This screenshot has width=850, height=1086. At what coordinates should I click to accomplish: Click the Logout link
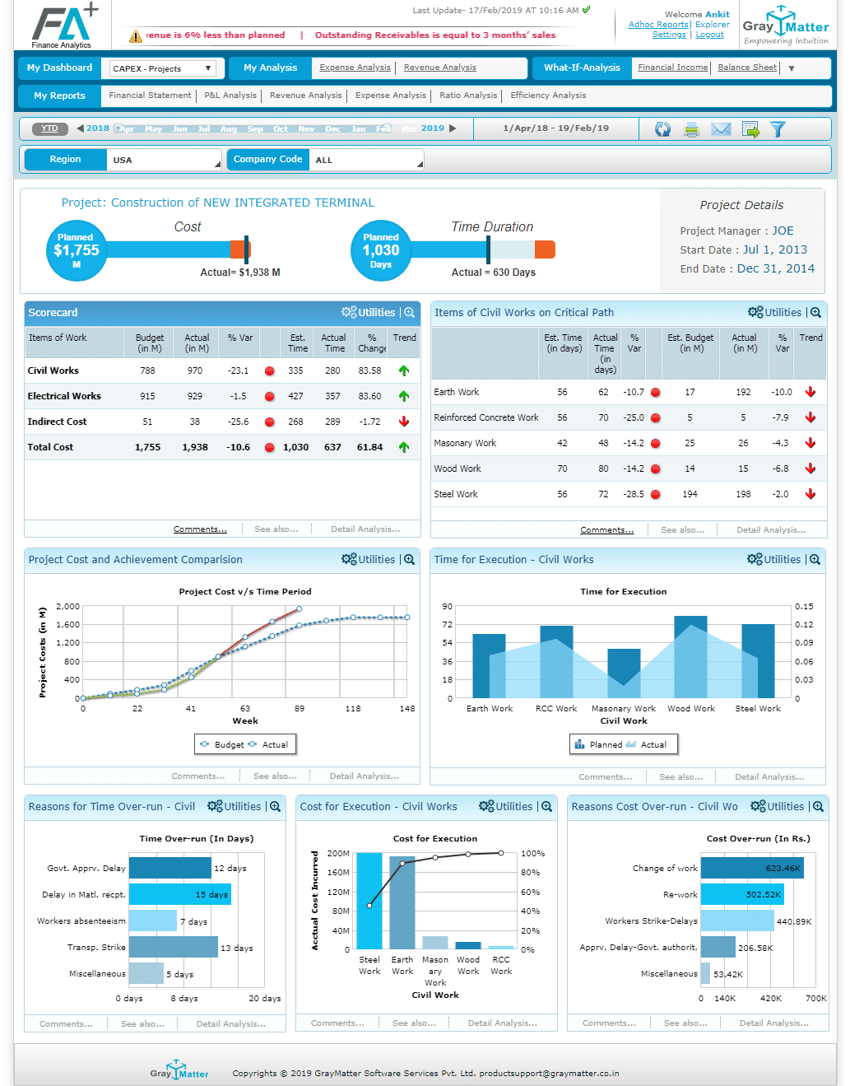click(709, 35)
